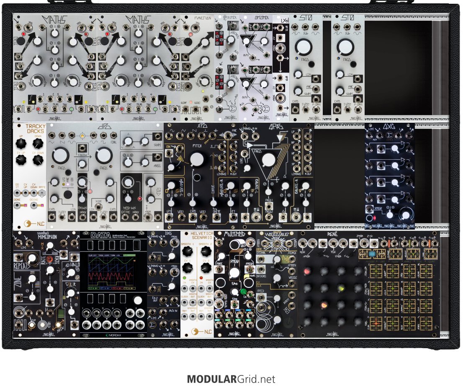The width and height of the screenshot is (463, 388).
Task: Click the red-lit knob in René's top row
Action: point(307,271)
